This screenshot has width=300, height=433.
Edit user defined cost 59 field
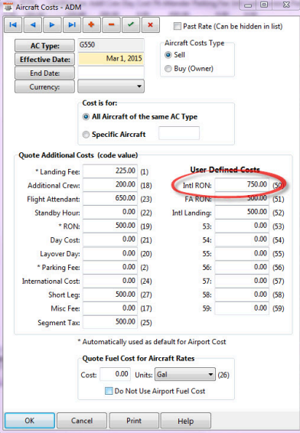tap(242, 308)
